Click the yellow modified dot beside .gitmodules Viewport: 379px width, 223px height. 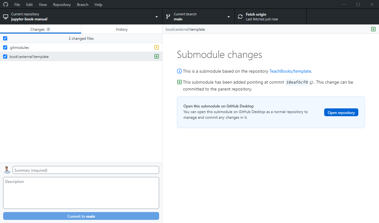(156, 47)
